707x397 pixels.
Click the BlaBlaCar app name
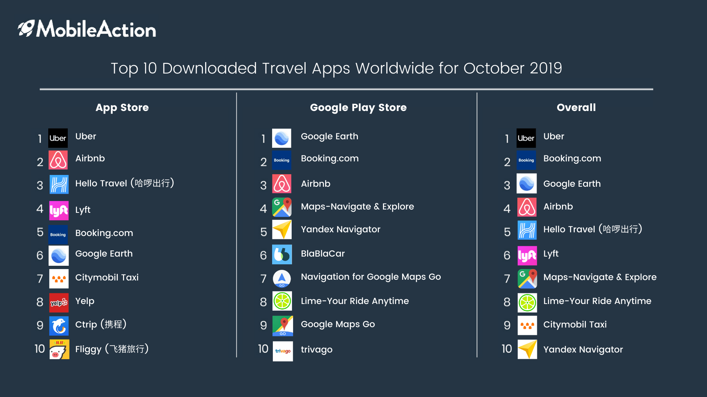coord(323,254)
